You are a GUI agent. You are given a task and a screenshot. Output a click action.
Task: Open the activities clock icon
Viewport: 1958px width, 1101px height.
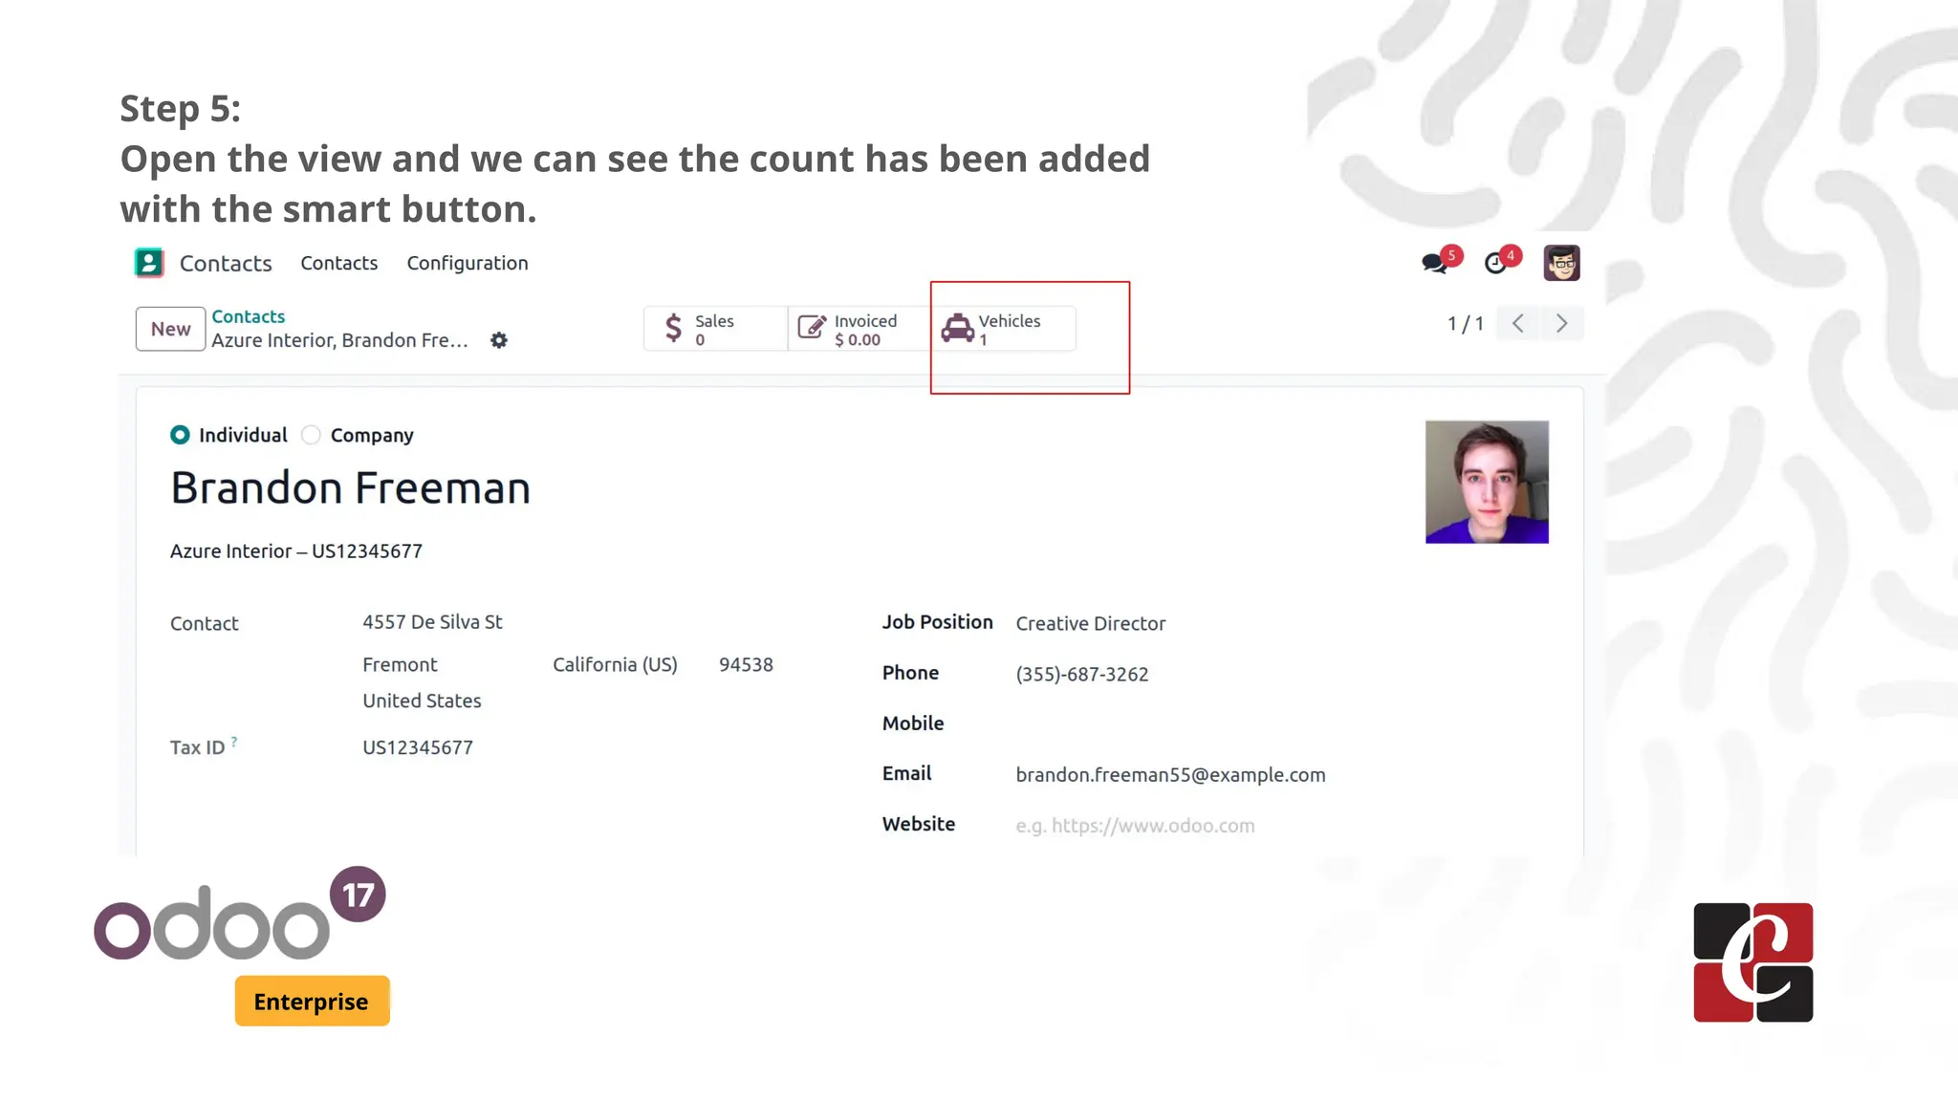tap(1495, 263)
